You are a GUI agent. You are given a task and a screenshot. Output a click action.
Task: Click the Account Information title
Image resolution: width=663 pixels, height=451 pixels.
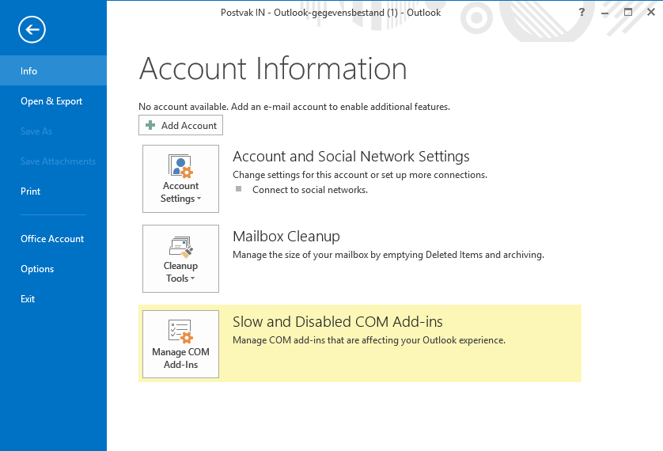point(273,69)
